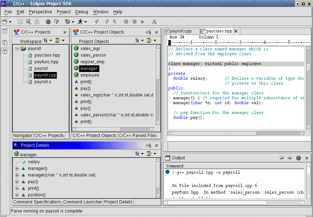Open the filter dropdown in Project Objects toolbar
The width and height of the screenshot is (313, 217).
click(155, 41)
